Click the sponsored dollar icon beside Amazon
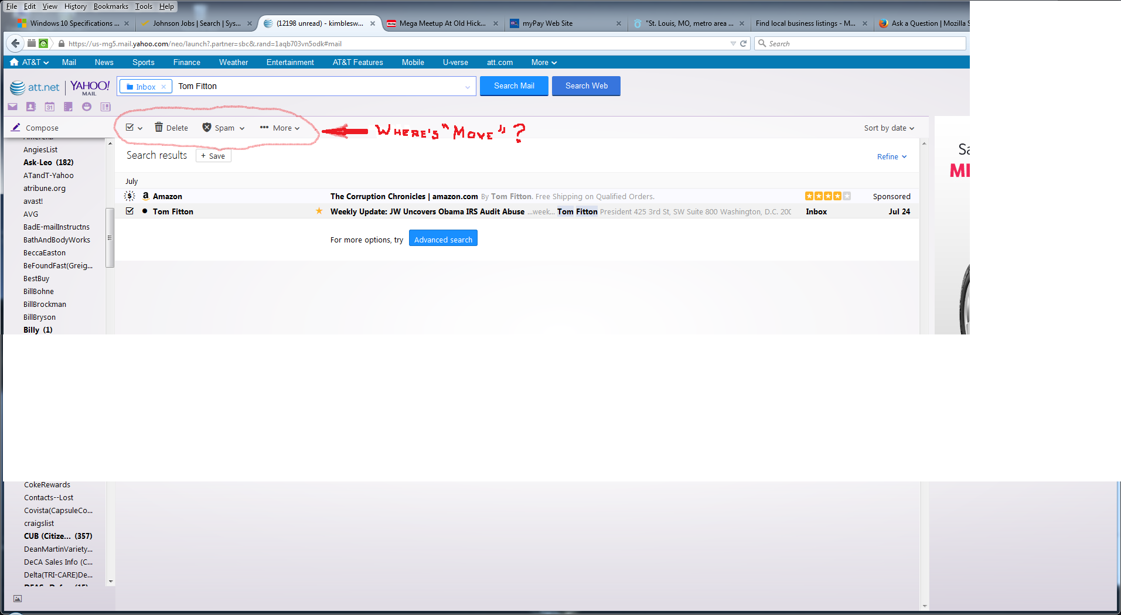 (130, 196)
